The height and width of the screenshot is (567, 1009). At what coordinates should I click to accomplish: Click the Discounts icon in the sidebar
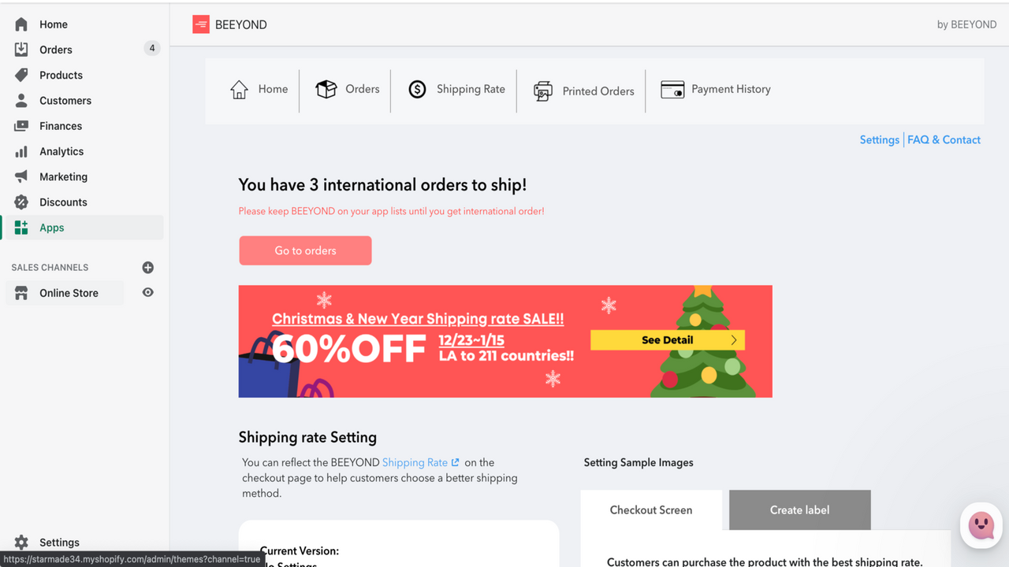[x=21, y=202]
